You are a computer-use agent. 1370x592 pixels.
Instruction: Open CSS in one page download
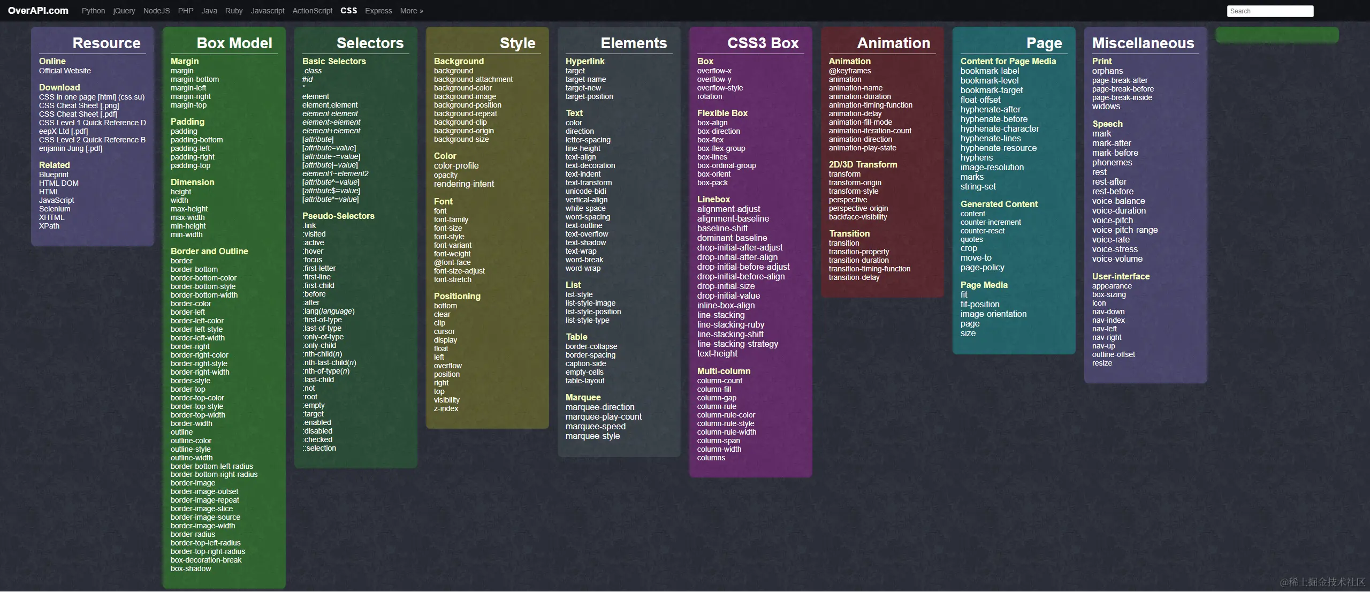pyautogui.click(x=92, y=96)
